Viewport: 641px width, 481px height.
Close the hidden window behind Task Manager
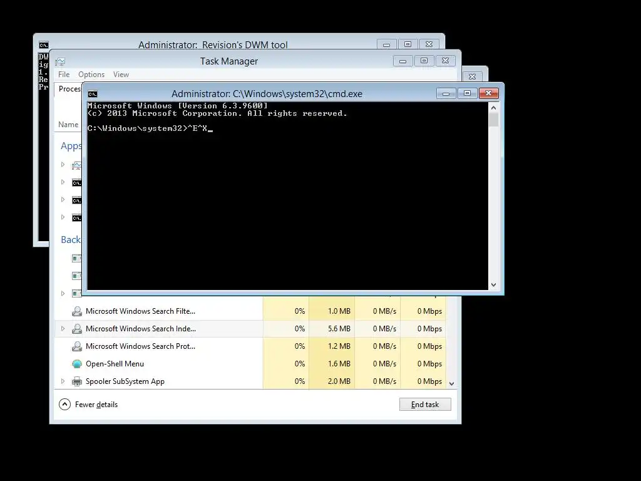pyautogui.click(x=472, y=76)
